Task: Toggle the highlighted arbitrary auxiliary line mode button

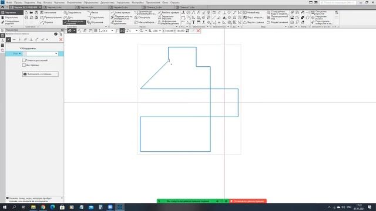Action: [x=8, y=39]
